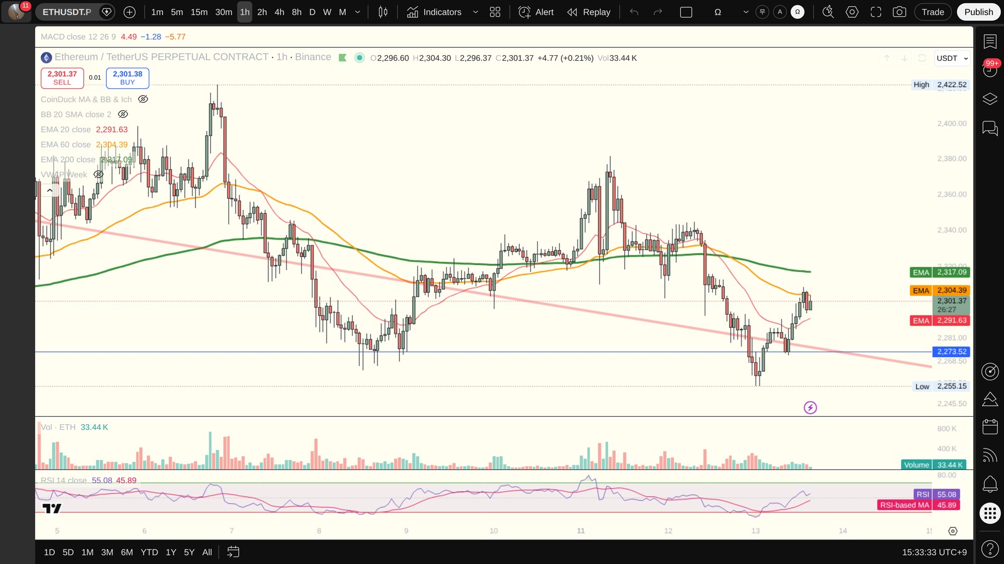The width and height of the screenshot is (1004, 564).
Task: Switch to the 1m timeframe
Action: 157,12
